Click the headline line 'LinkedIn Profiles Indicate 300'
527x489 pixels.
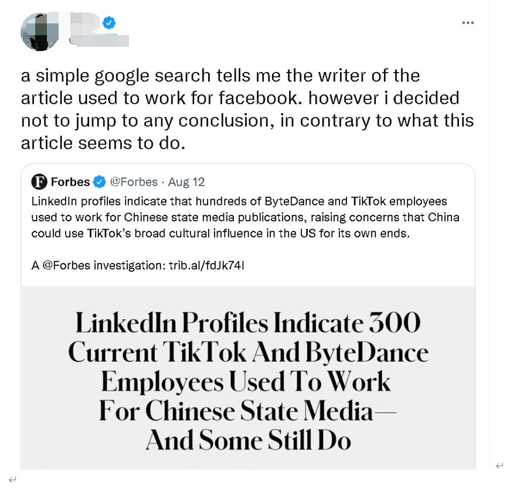[x=248, y=323]
